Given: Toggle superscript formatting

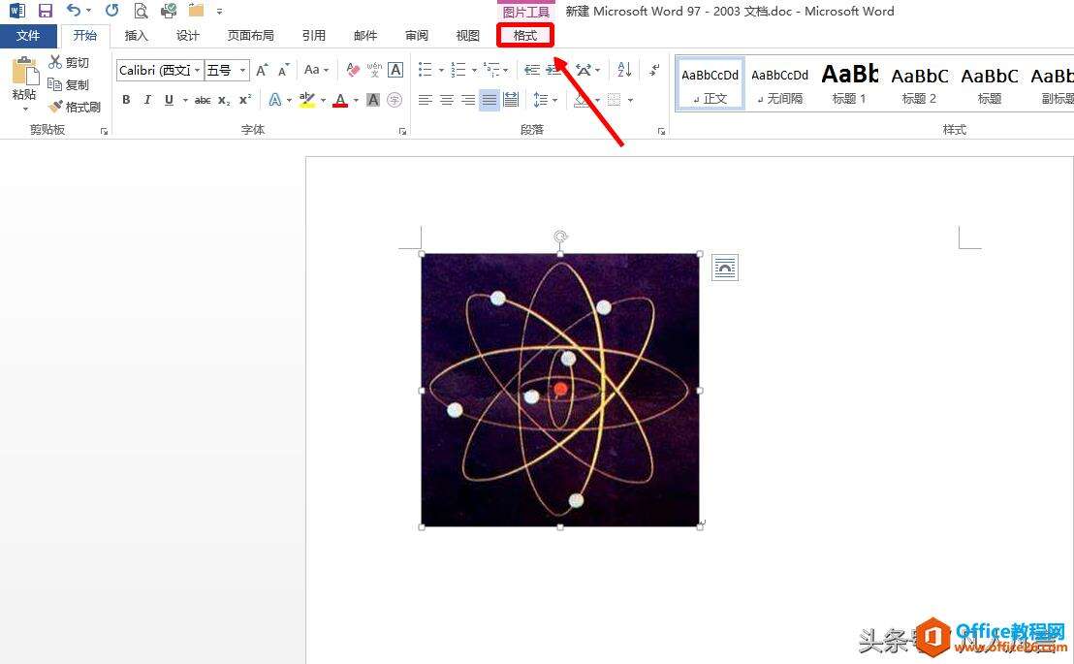Looking at the screenshot, I should (x=245, y=100).
